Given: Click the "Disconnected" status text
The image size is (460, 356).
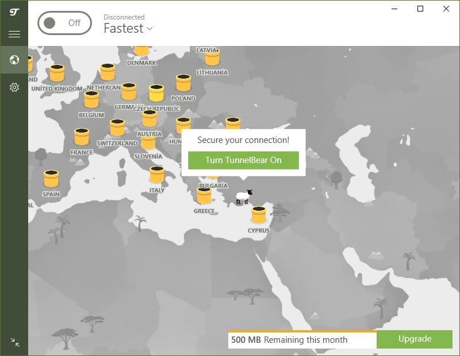Looking at the screenshot, I should (x=124, y=17).
